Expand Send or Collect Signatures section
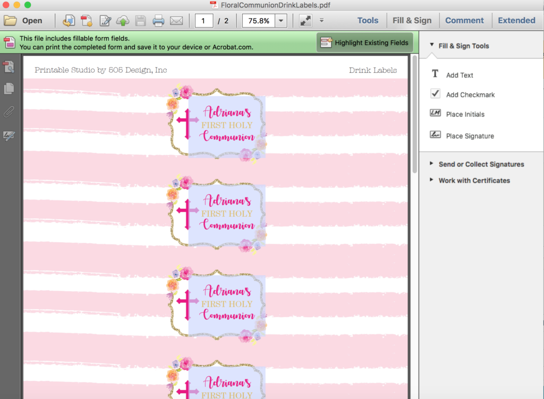This screenshot has width=544, height=399. click(481, 164)
